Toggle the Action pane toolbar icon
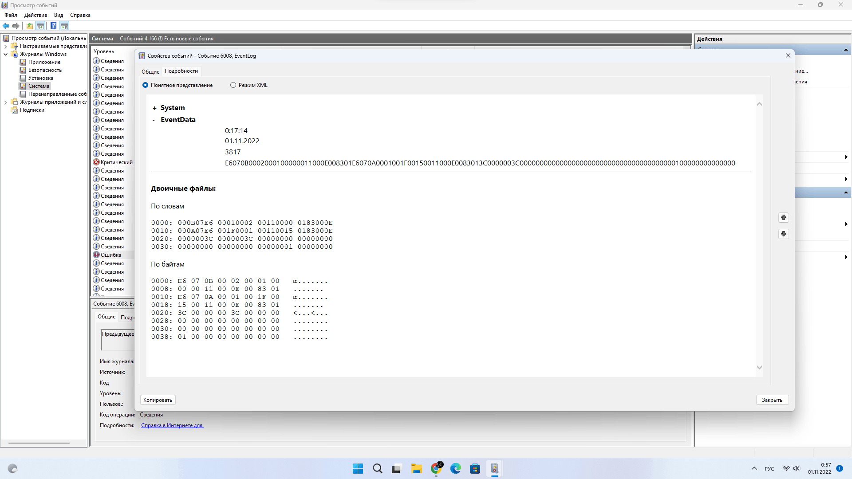 pyautogui.click(x=64, y=26)
